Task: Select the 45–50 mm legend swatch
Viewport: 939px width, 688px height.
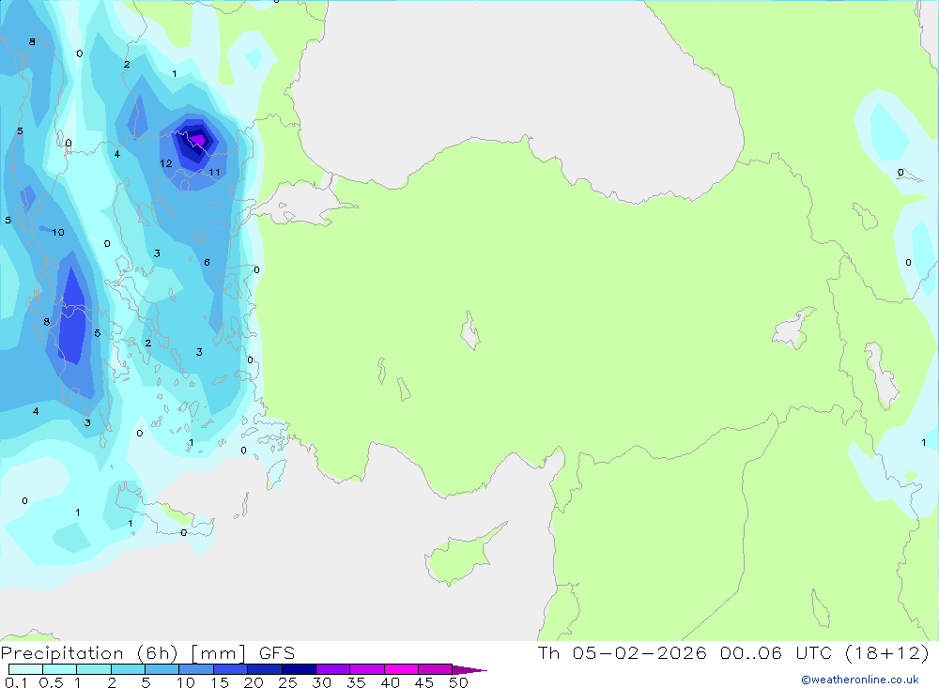Action: click(435, 669)
